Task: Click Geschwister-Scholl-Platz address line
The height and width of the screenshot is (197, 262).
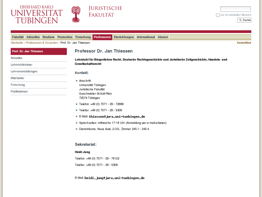Action: (x=96, y=94)
